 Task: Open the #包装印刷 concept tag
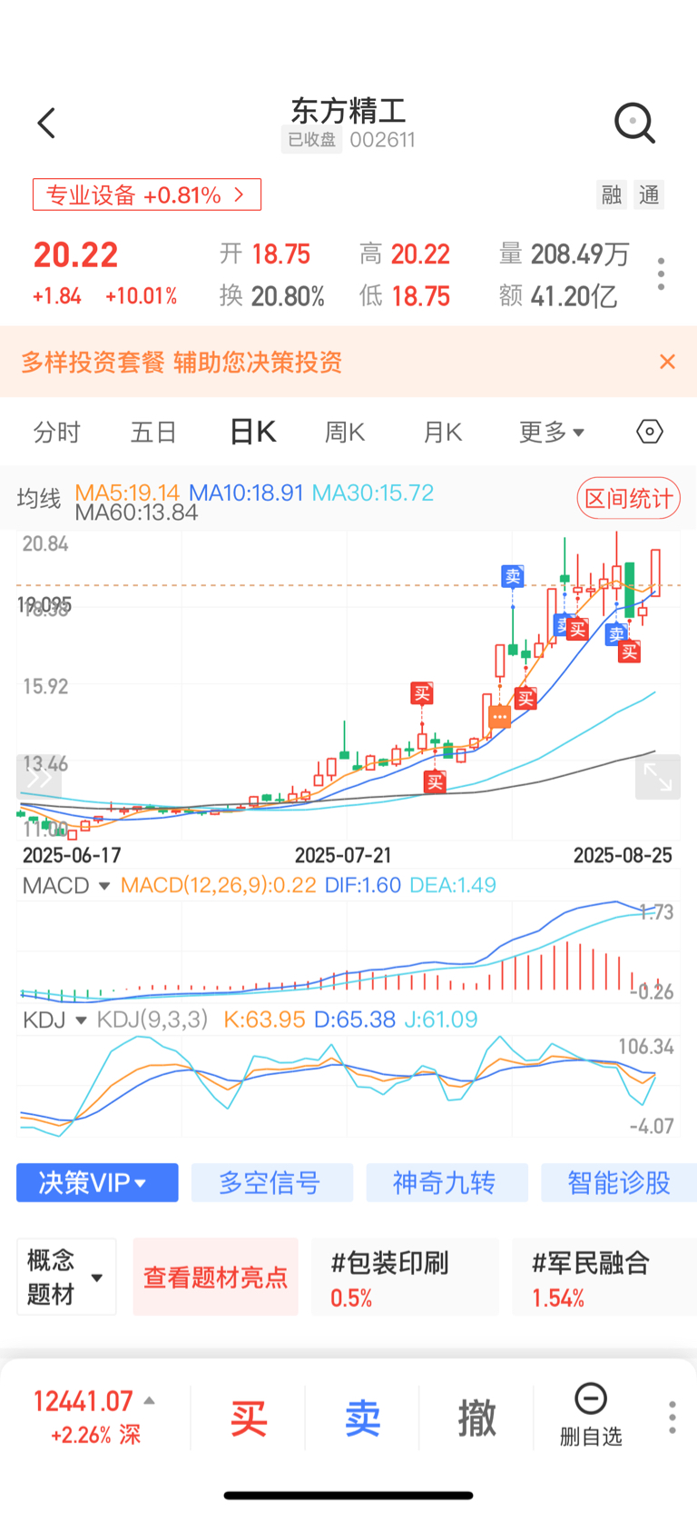tap(405, 1277)
